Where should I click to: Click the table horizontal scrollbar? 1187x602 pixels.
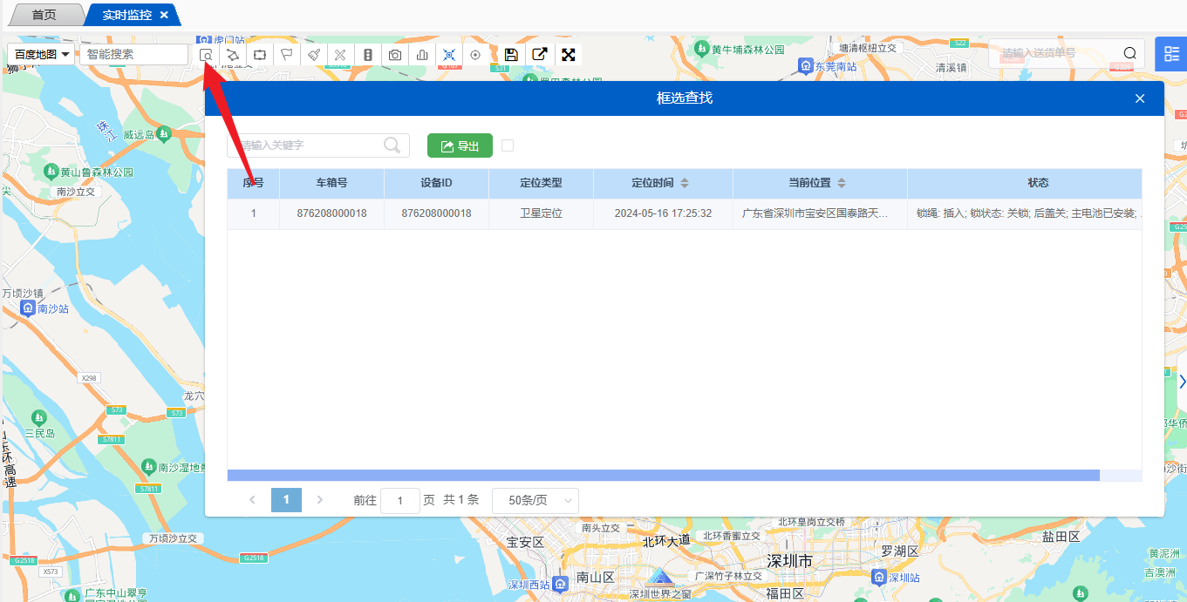click(663, 475)
